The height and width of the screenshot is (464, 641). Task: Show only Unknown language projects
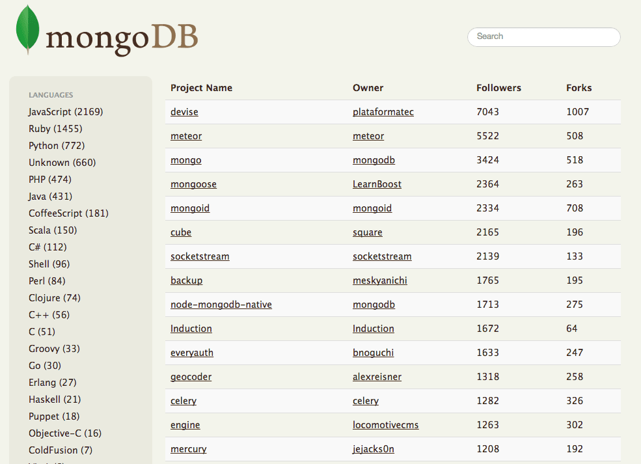pos(62,162)
